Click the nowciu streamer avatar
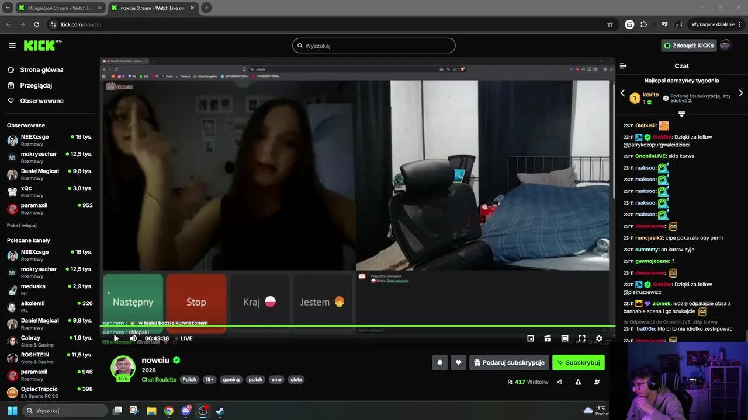The width and height of the screenshot is (748, 420). pos(123,367)
